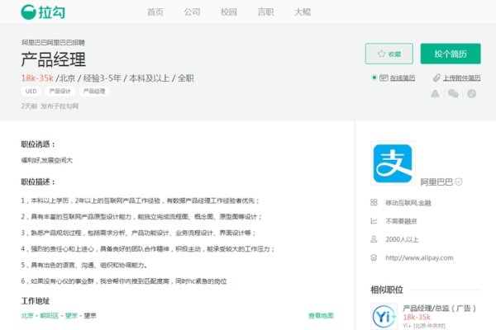Click the online resume card icon
Screen dimensions: 496x330
click(384, 78)
